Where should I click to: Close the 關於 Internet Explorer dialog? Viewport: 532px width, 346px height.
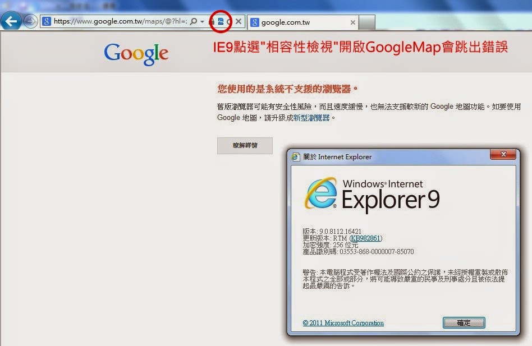point(503,155)
